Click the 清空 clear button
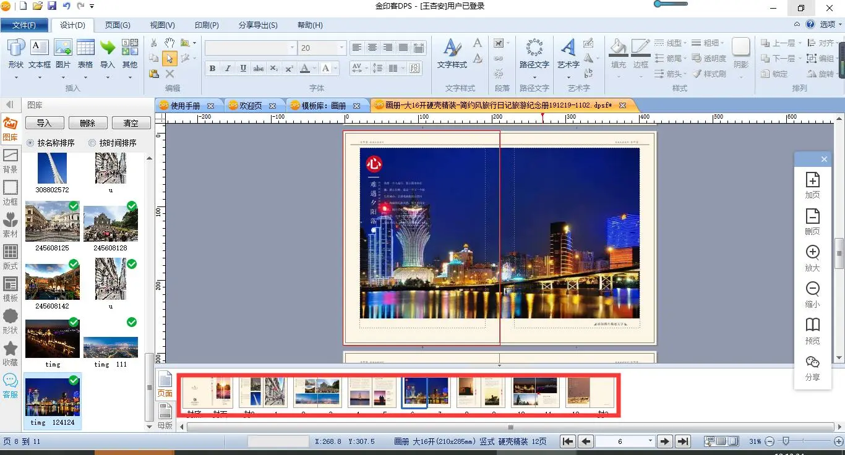 tap(131, 123)
